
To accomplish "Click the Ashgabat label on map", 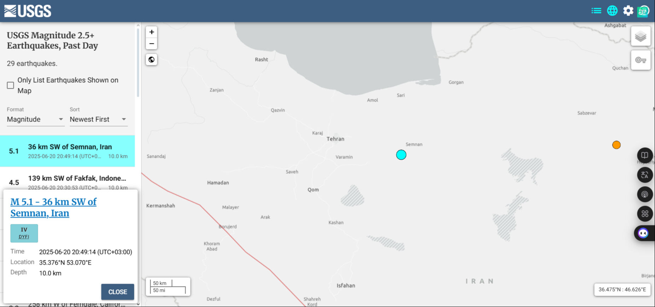I will [x=615, y=25].
